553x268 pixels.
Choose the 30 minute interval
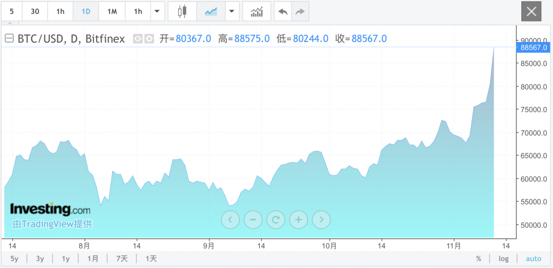coord(35,11)
